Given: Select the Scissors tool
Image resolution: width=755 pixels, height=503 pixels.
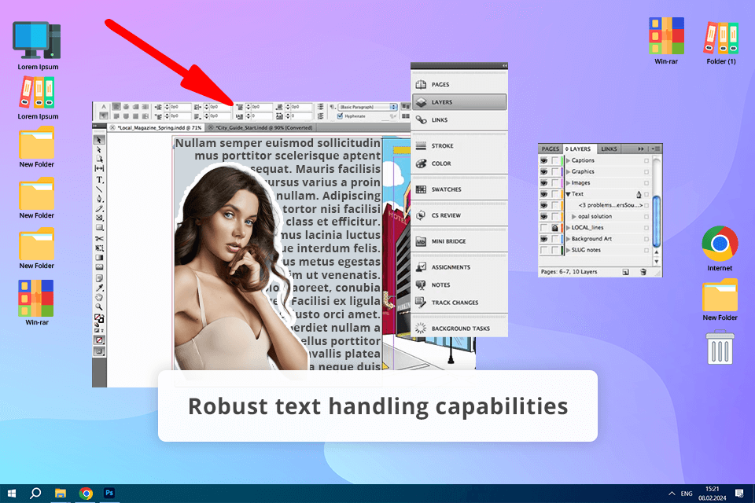Looking at the screenshot, I should (99, 238).
